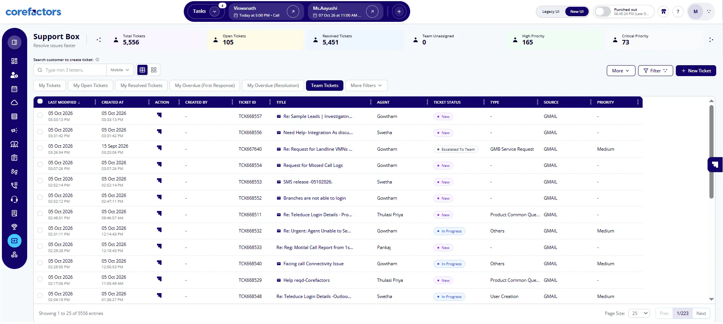Open the megaphone campaigns icon in sidebar
Viewport: 723px width, 324px height.
[14, 130]
